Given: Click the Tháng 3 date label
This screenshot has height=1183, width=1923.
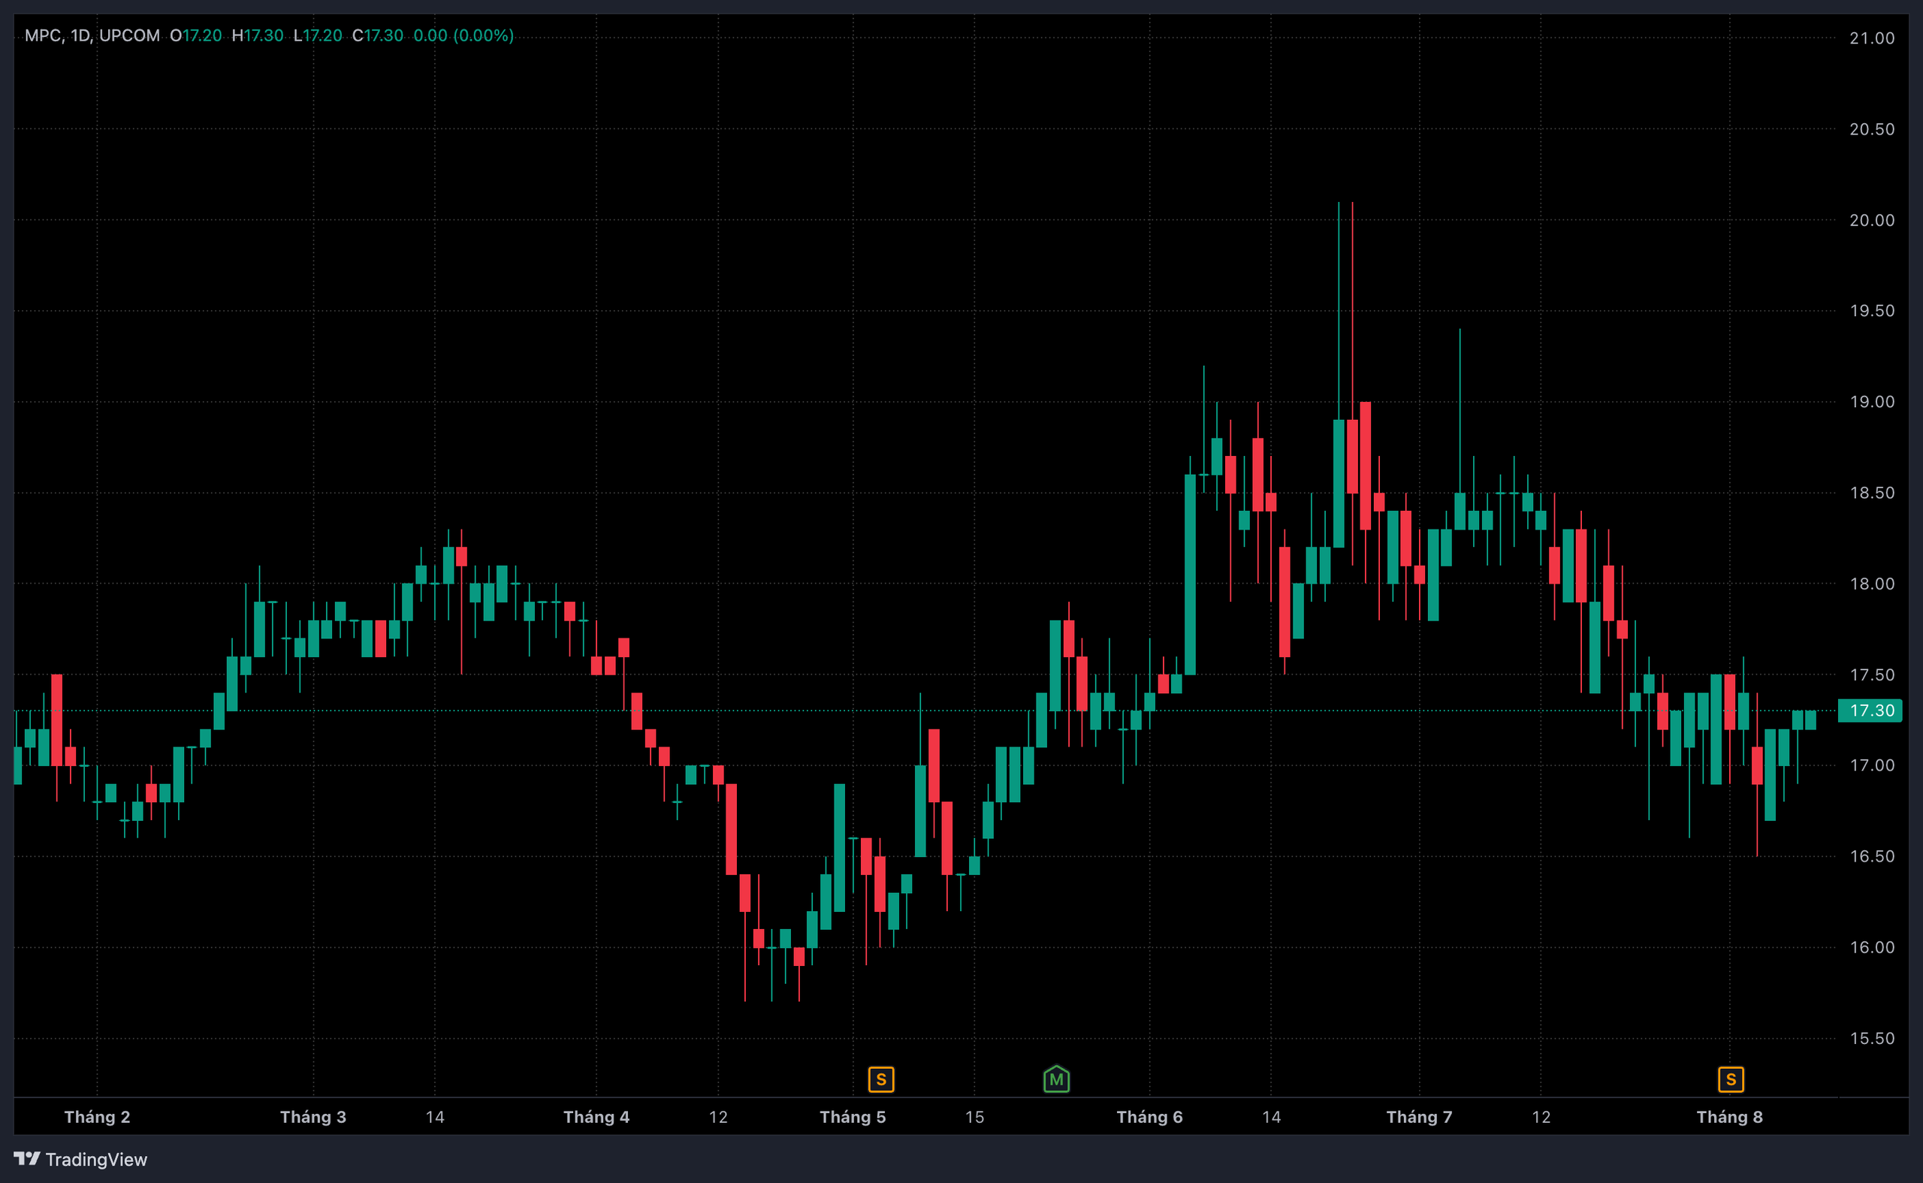Looking at the screenshot, I should click(x=313, y=1116).
